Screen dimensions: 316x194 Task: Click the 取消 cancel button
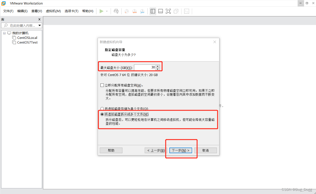tap(205, 150)
